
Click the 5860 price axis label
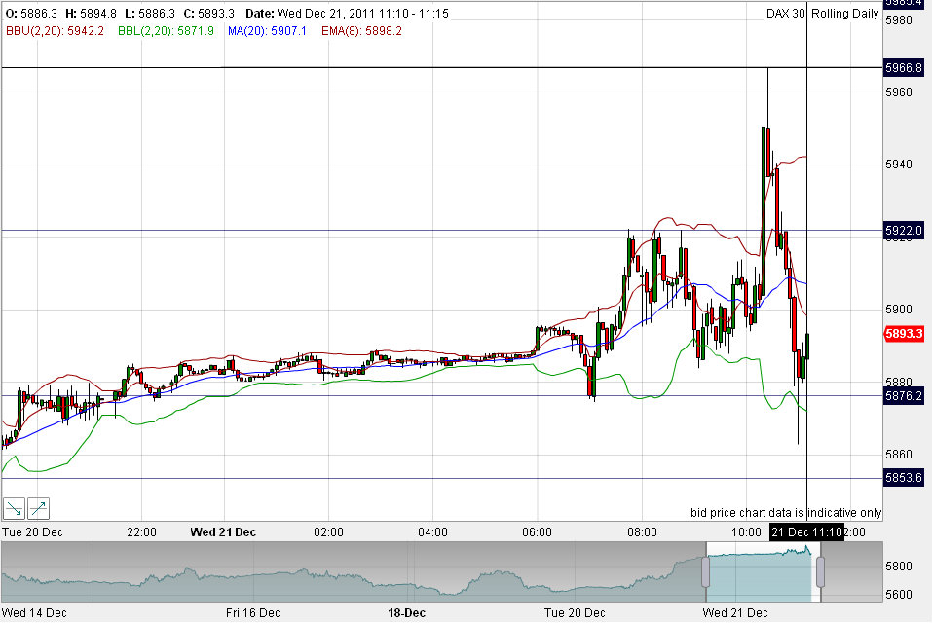coord(899,455)
